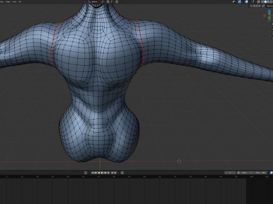273x204 pixels.
Task: Toggle use preview range clock icon
Action: coord(238,173)
